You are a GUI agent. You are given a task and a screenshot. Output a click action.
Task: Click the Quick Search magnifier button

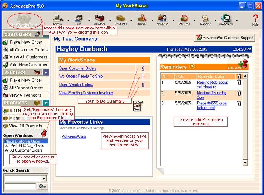pos(42,186)
